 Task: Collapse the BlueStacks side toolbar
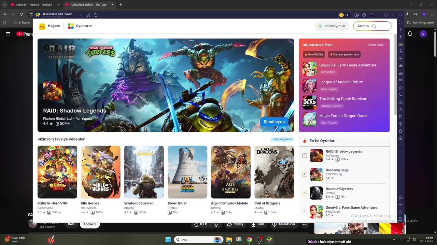(x=401, y=15)
